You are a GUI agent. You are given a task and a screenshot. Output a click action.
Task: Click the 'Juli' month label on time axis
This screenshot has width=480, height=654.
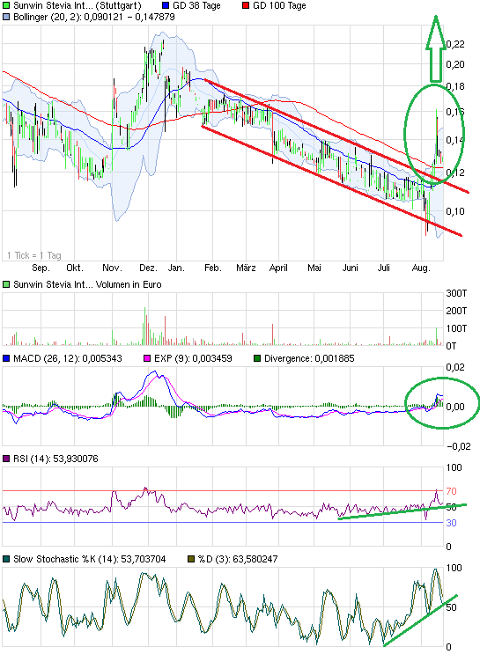tap(384, 268)
